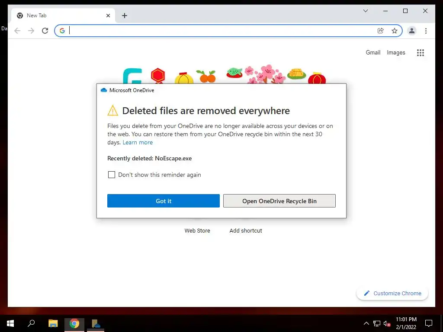The image size is (443, 332).
Task: Check Don't show this reminder again
Action: tap(112, 175)
